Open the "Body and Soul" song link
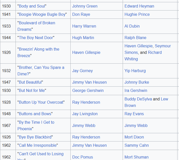 tap(33, 6)
